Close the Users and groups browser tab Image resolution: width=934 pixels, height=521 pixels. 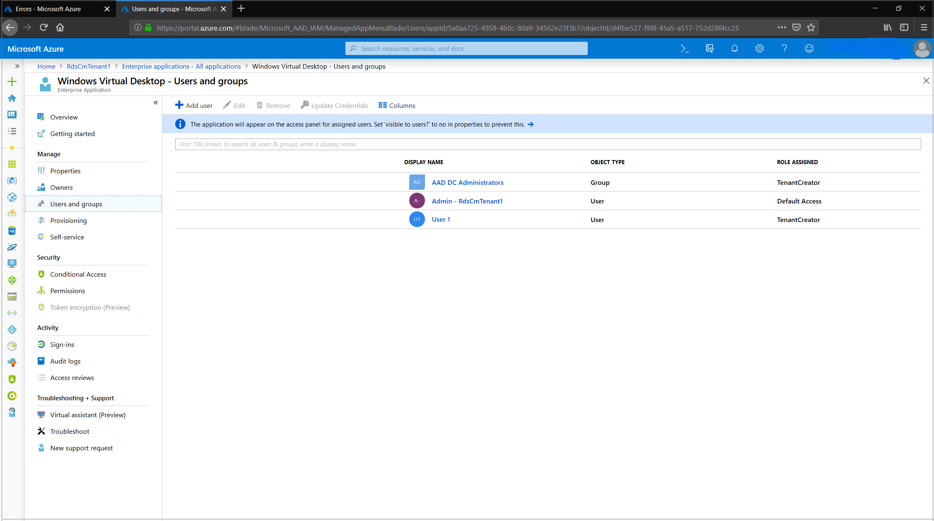click(x=224, y=9)
